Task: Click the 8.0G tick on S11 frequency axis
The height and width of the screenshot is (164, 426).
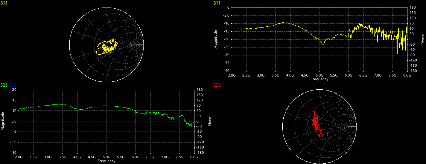Action: [x=406, y=75]
